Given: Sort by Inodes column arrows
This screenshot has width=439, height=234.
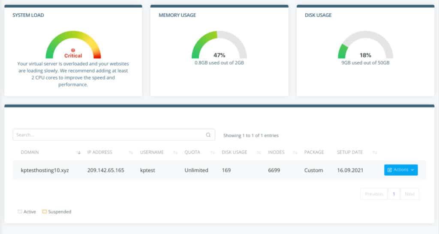Looking at the screenshot, I should 295,152.
